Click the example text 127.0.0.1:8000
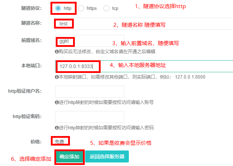 pos(190,77)
